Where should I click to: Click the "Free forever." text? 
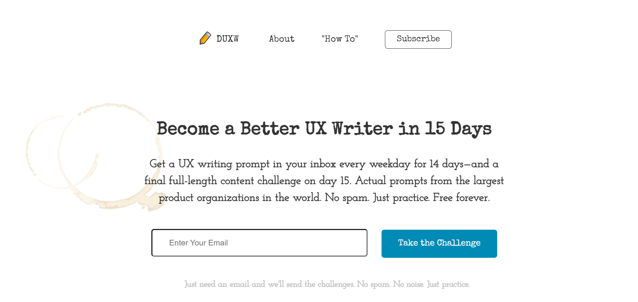[461, 198]
